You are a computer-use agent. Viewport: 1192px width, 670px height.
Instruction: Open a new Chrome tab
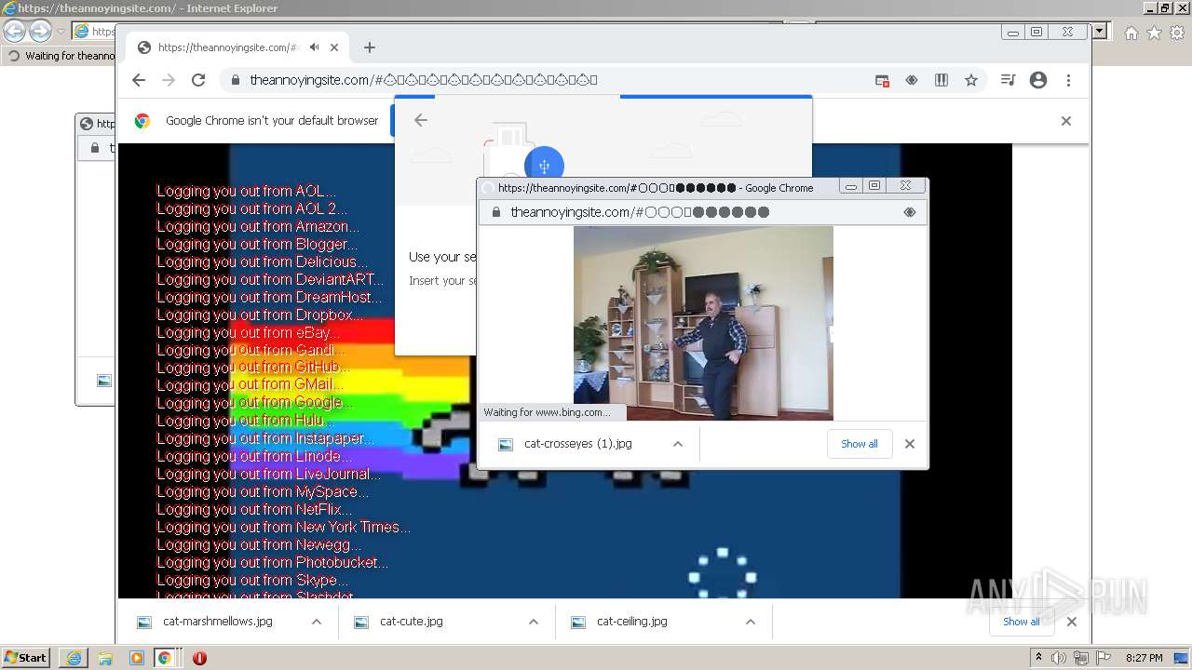(x=370, y=47)
